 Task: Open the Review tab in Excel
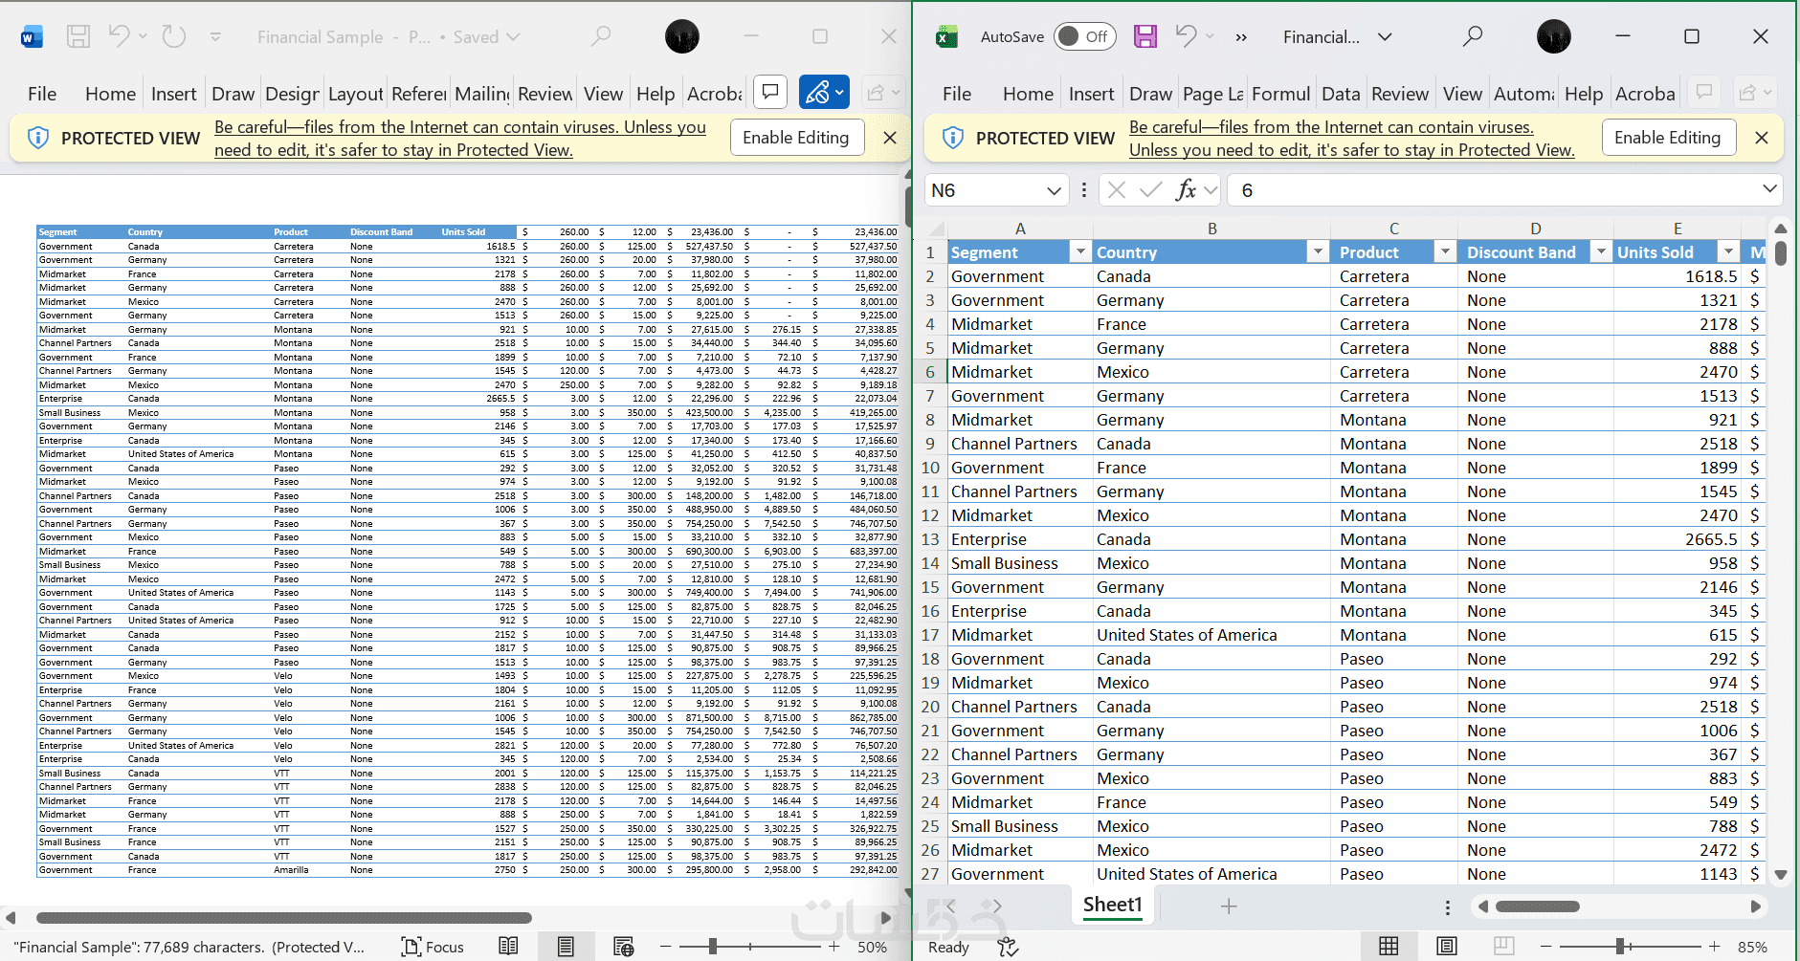click(1399, 94)
